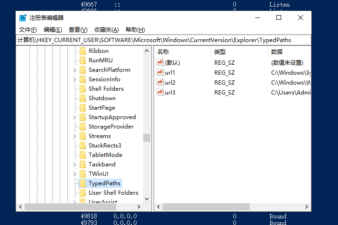
Task: Click the values pane scroll right arrow
Action: (307, 207)
